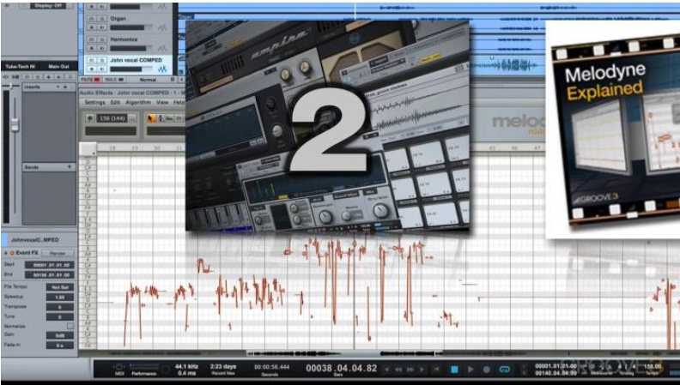Toggle the Event FX power icon
Image resolution: width=680 pixels, height=385 pixels.
[12, 253]
